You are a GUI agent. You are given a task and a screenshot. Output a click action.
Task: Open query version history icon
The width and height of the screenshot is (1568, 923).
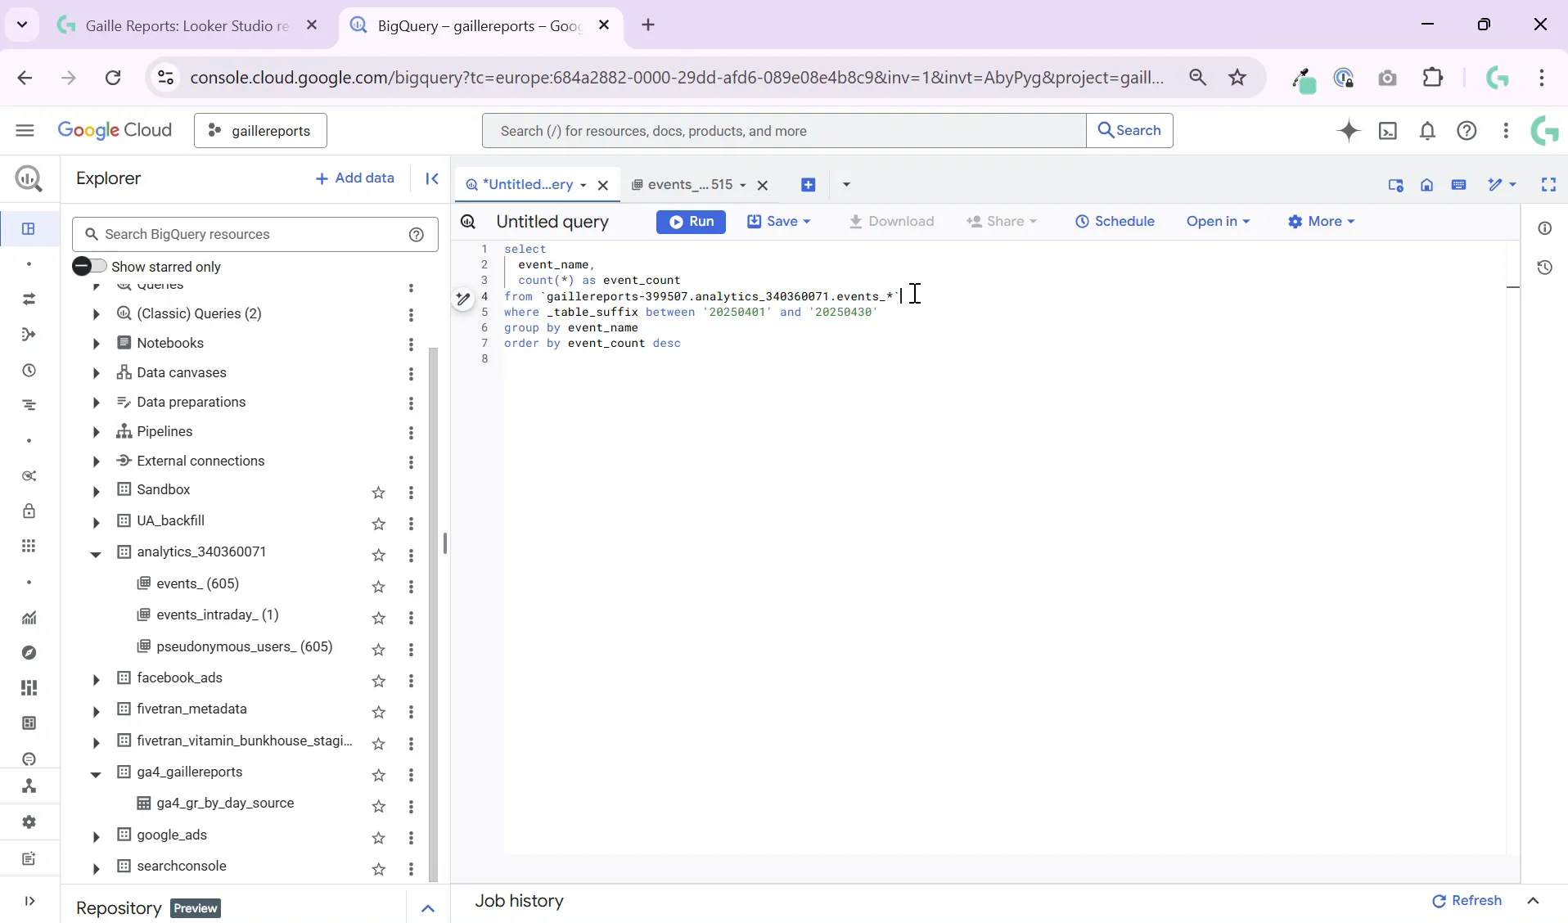1544,268
